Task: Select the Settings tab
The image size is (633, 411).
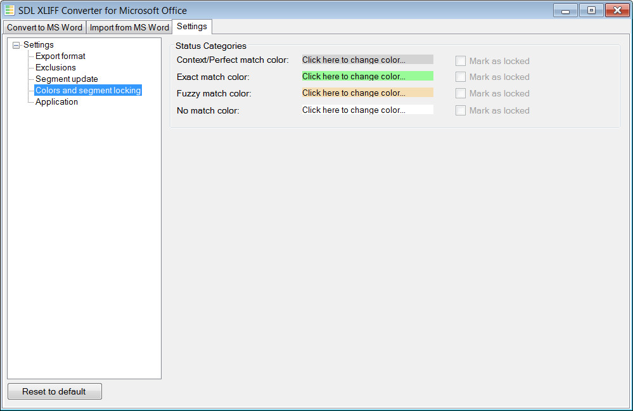Action: point(192,27)
